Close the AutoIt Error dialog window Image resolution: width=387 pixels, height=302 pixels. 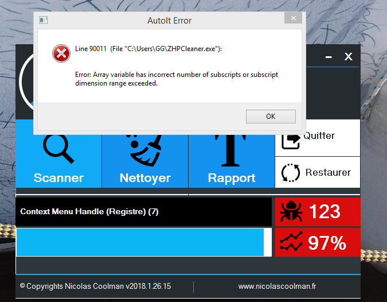[294, 20]
